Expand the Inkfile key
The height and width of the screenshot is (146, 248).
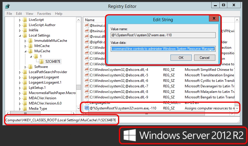20,30
